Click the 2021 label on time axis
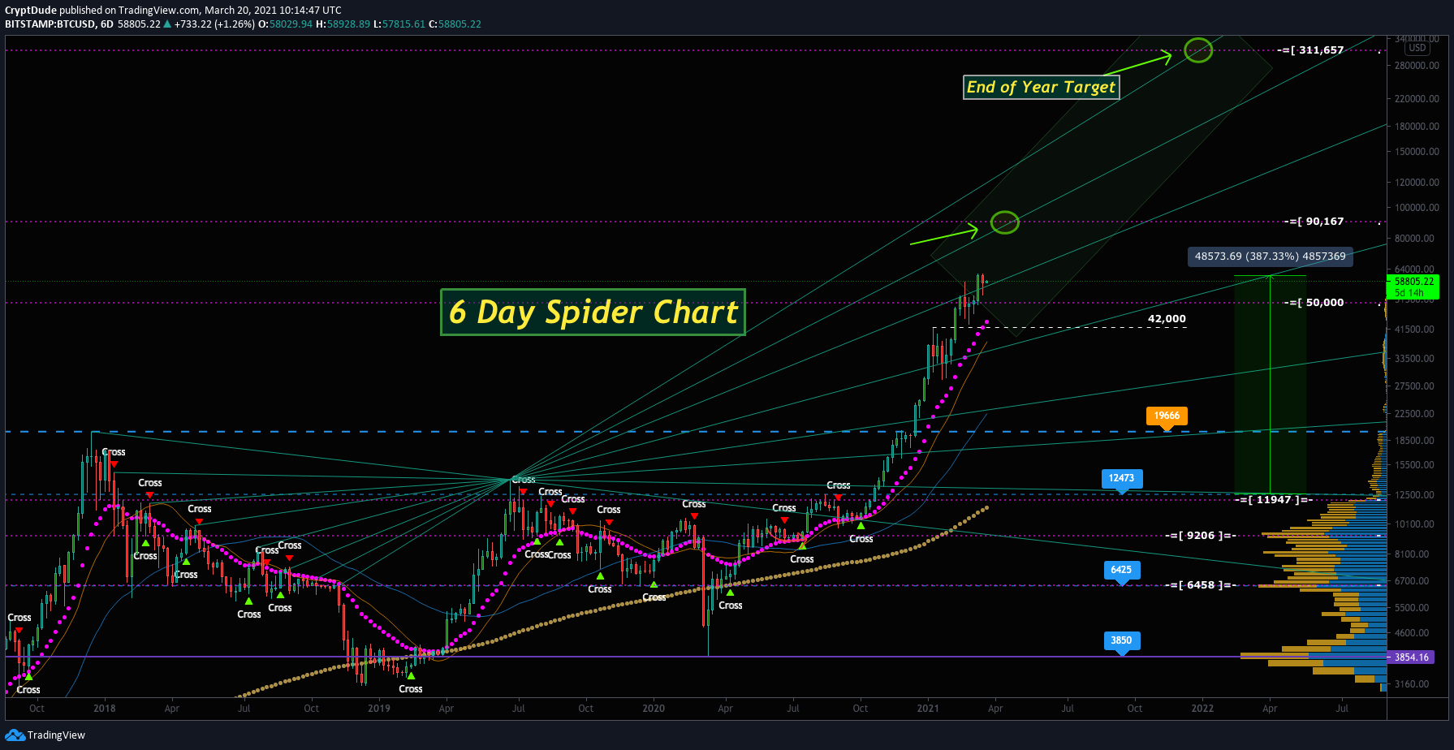1454x750 pixels. point(928,709)
